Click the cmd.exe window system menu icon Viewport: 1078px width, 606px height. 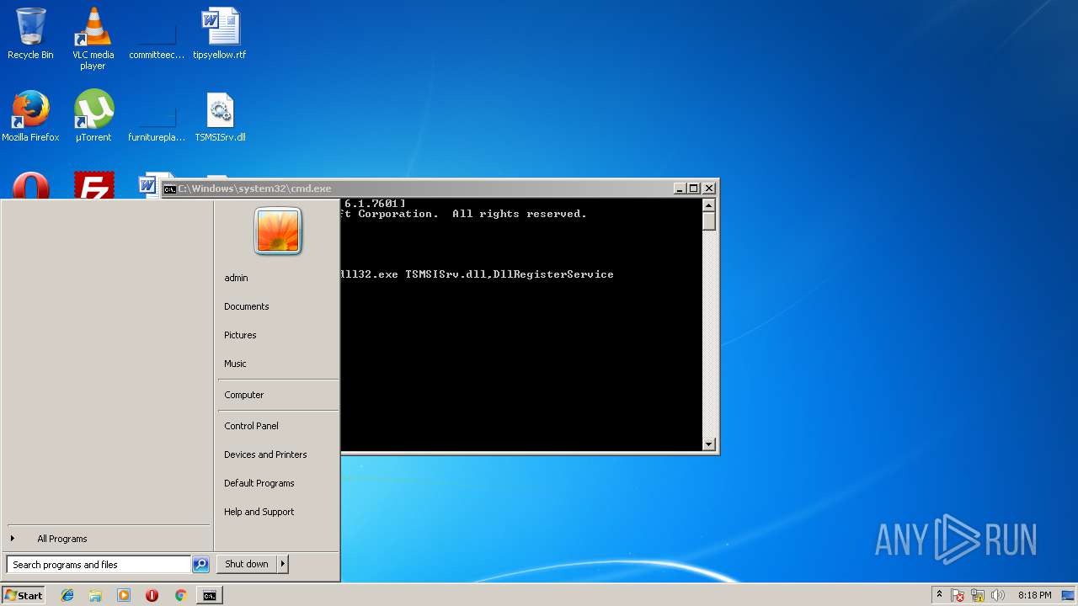tap(169, 189)
